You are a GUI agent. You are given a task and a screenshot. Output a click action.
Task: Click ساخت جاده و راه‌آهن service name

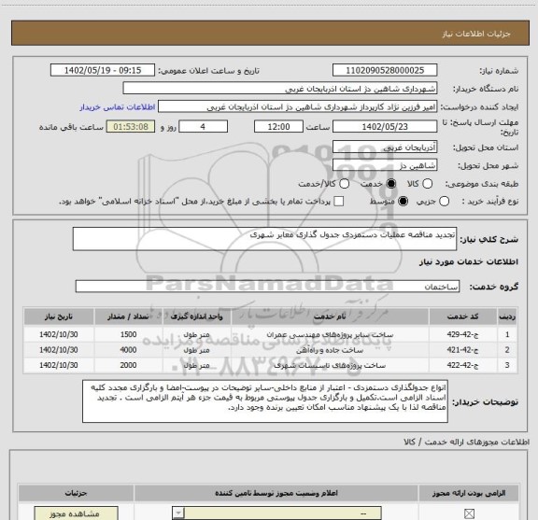330,350
